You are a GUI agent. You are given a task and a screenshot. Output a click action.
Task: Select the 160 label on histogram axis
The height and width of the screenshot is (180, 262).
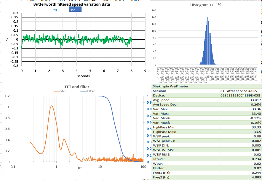pyautogui.click(x=154, y=10)
